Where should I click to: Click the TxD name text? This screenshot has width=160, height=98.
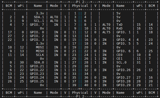[119, 25]
